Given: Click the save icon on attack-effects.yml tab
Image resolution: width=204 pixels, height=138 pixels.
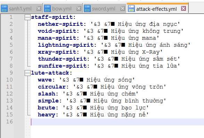Looking at the screenshot, I should [131, 8].
